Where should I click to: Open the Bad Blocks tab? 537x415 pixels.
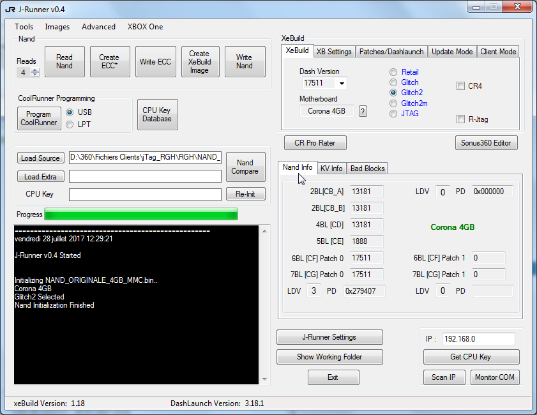click(368, 169)
